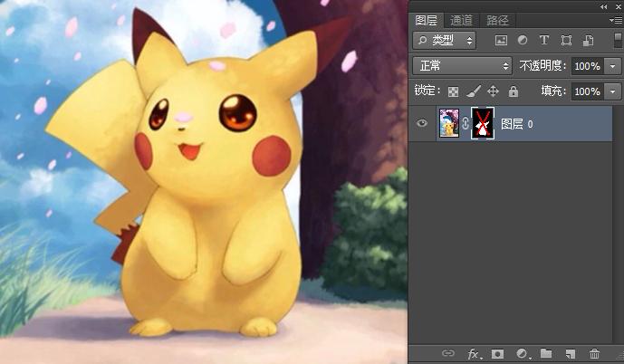Create a new fill or adjustment layer

point(522,354)
